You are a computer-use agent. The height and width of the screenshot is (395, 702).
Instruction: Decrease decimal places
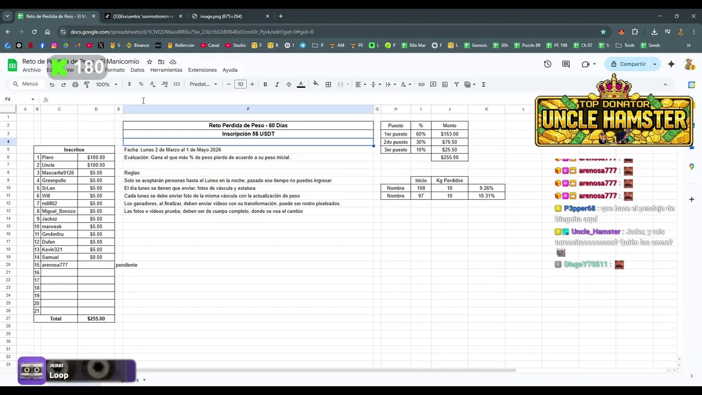pos(152,84)
